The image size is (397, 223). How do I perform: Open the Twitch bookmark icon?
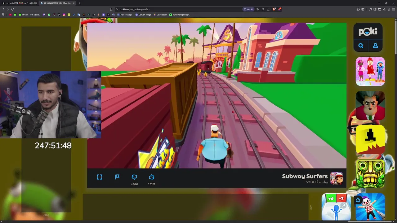pos(44,15)
